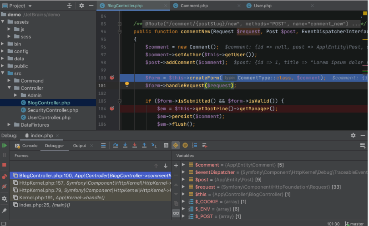Switch to the User.php editor tab
Image resolution: width=369 pixels, height=226 pixels.
pyautogui.click(x=263, y=5)
